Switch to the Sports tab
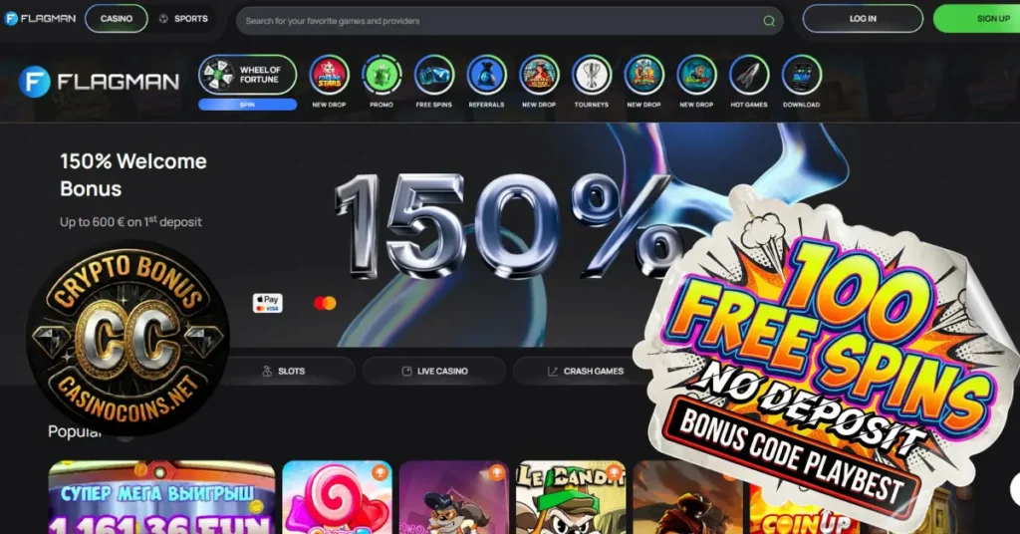Image resolution: width=1020 pixels, height=534 pixels. click(184, 19)
